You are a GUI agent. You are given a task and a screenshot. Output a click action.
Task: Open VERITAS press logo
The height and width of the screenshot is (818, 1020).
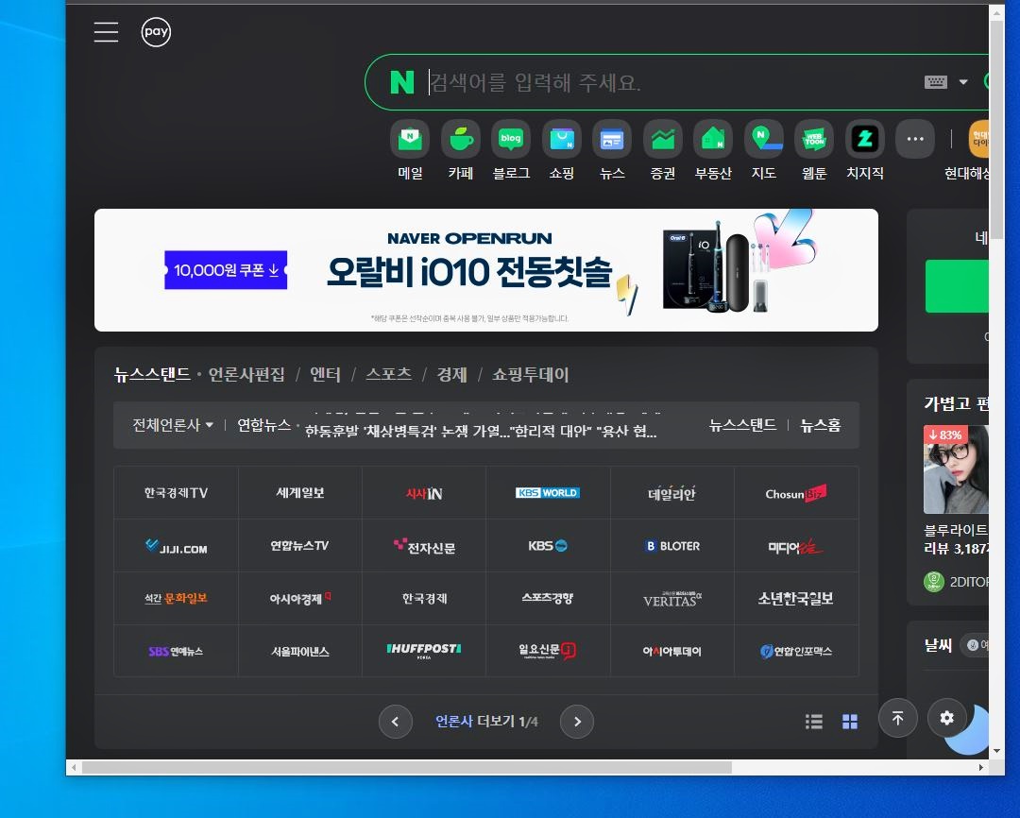[672, 599]
